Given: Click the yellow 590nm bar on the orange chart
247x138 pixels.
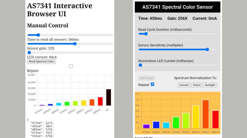Looking at the screenshot, I should [195, 117].
